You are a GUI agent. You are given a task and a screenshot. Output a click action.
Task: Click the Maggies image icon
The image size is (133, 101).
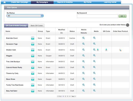click(x=33, y=56)
